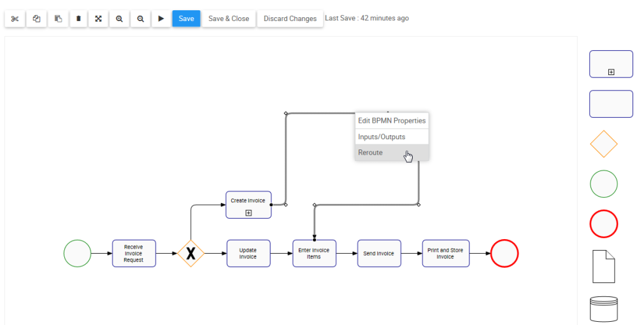Zoom in on the diagram
The height and width of the screenshot is (325, 637).
[119, 18]
